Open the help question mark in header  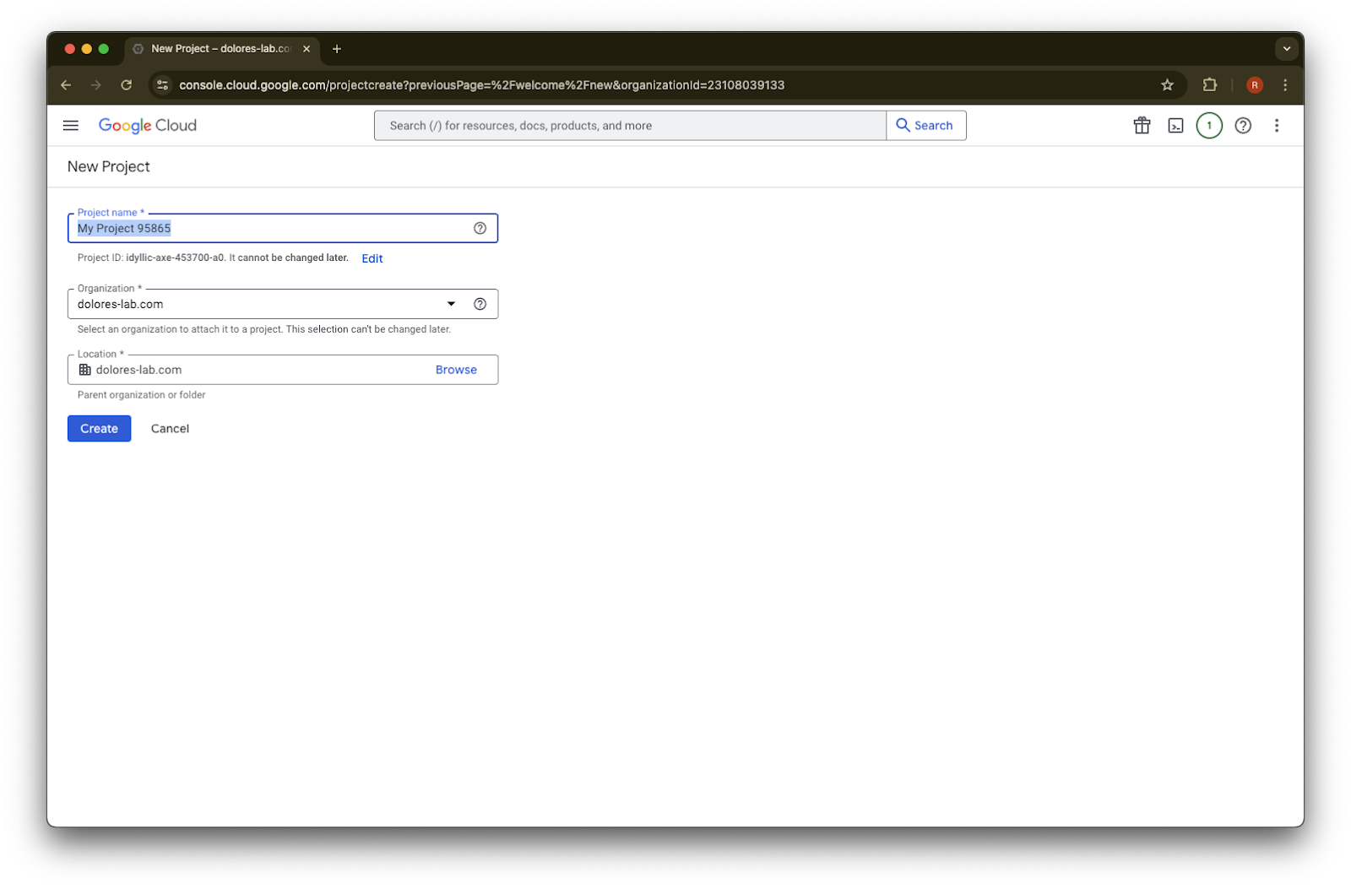pos(1243,126)
